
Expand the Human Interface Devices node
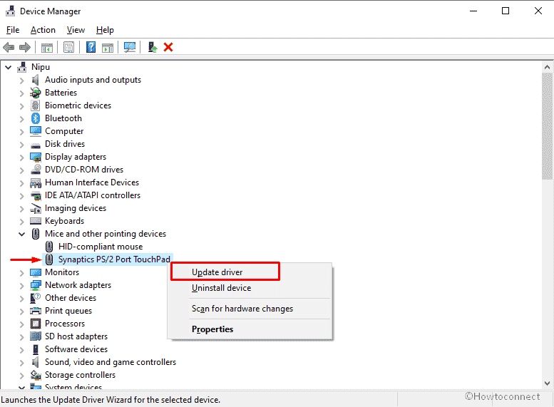pyautogui.click(x=22, y=183)
